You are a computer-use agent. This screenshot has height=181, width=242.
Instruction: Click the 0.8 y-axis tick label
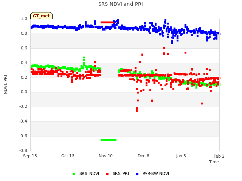coord(24,33)
